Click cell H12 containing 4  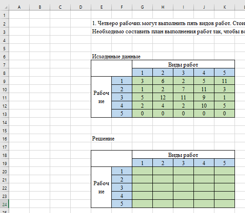coord(163,105)
